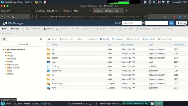This screenshot has height=106, width=188.
Task: Switch to the cPanel - Main tab
Action: point(77,11)
